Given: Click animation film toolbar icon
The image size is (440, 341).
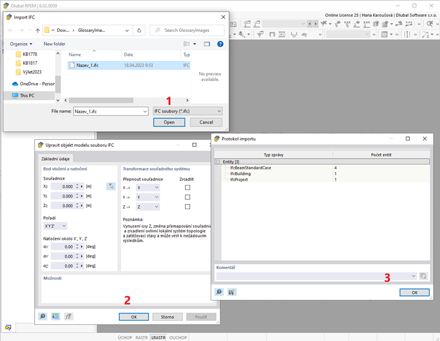Looking at the screenshot, I should point(282,35).
